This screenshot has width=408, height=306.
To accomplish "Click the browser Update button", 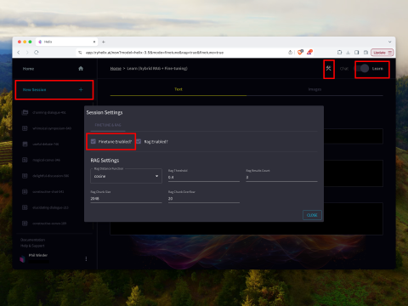I will pyautogui.click(x=382, y=53).
